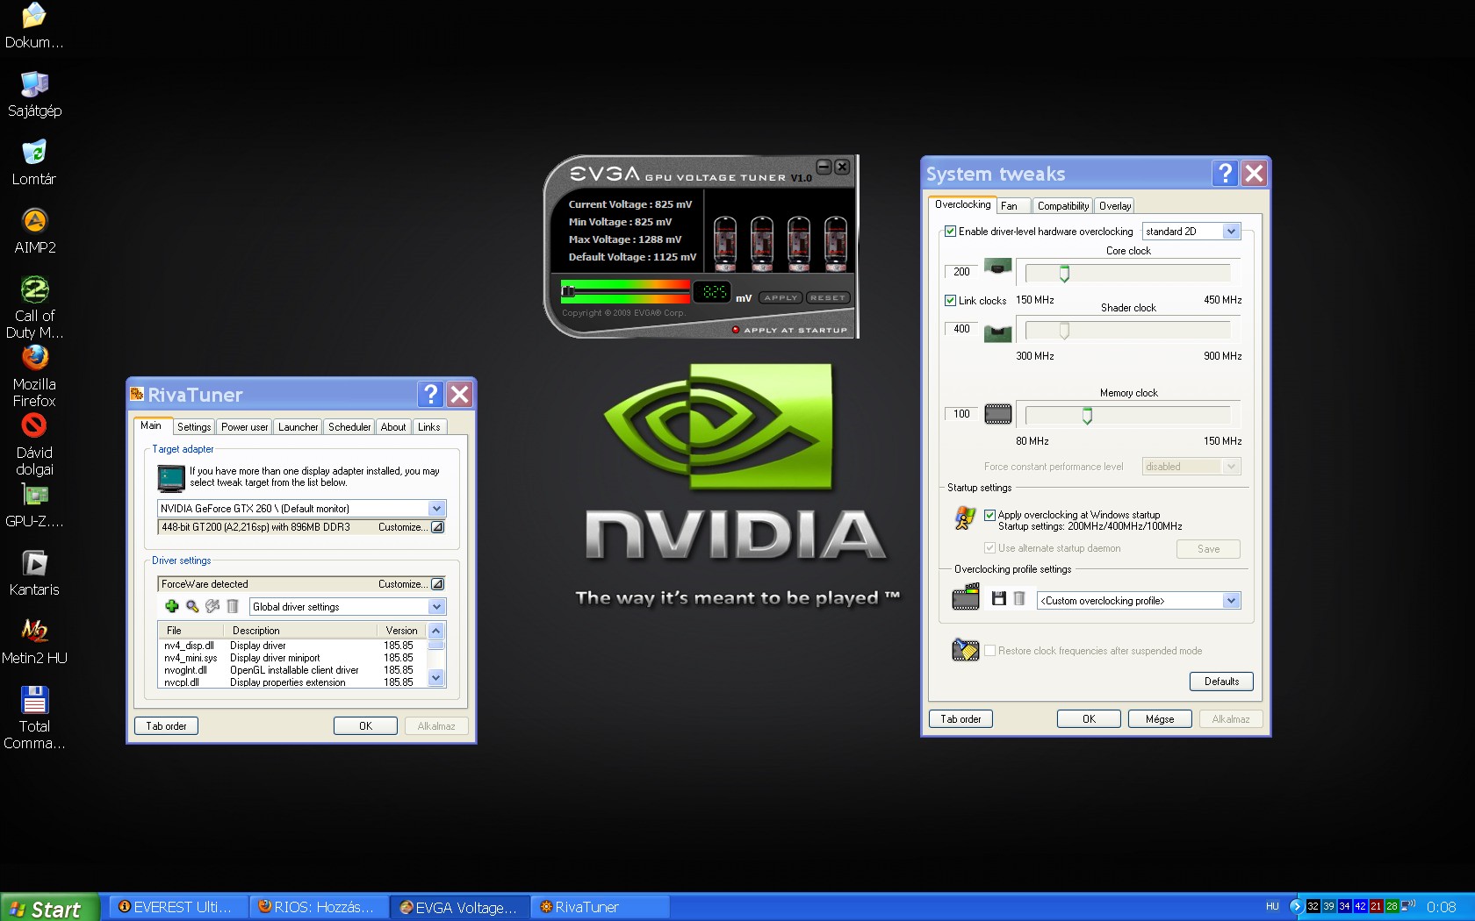1475x921 pixels.
Task: Click Tab order in RivaTuner window
Action: [x=166, y=726]
